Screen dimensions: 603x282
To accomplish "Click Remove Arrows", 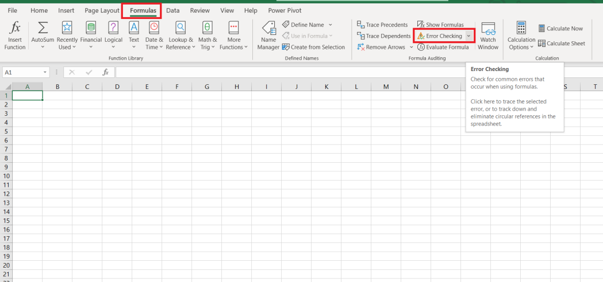I will pos(381,47).
